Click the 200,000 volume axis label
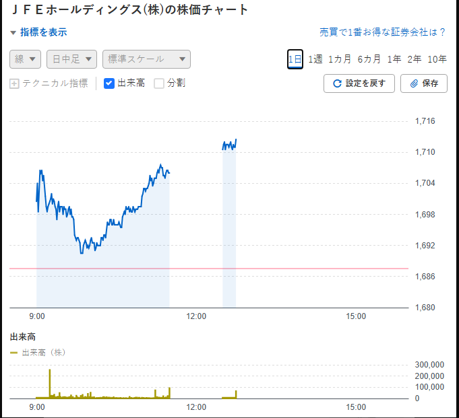459x418 pixels. tap(429, 376)
